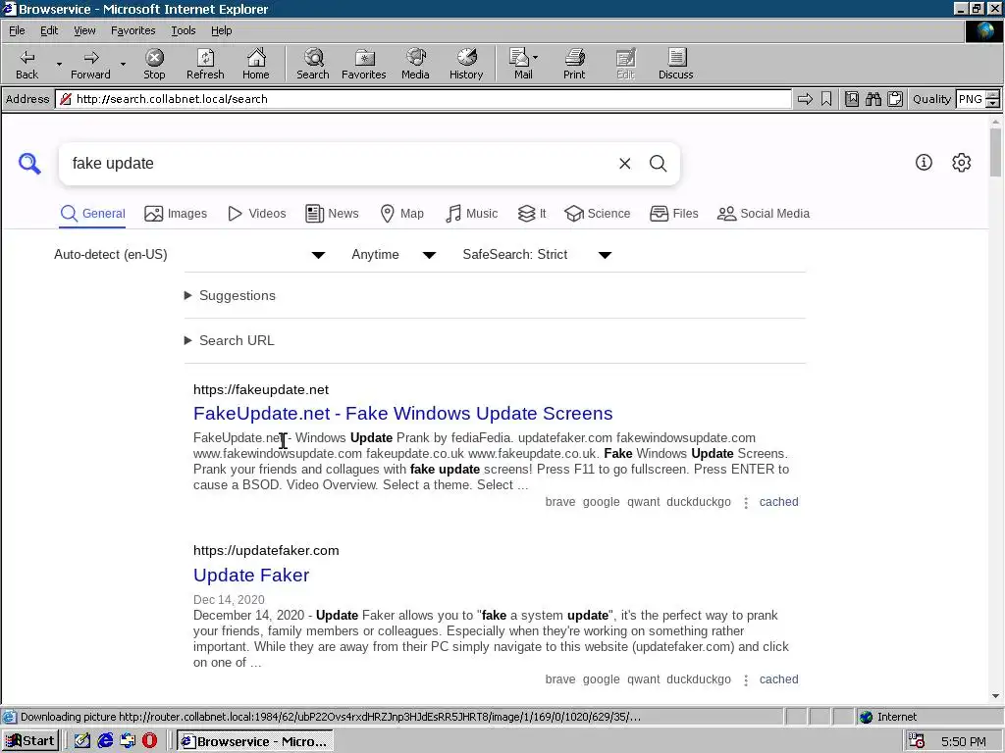Click the page vertical scrollbar thumb
Viewport: 1005px width, 753px height.
point(995,152)
